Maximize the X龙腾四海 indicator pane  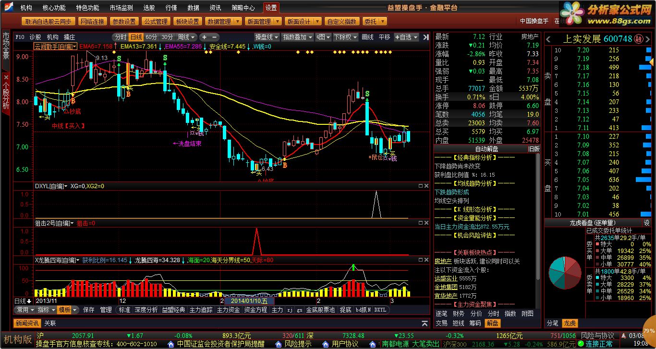coord(420,260)
